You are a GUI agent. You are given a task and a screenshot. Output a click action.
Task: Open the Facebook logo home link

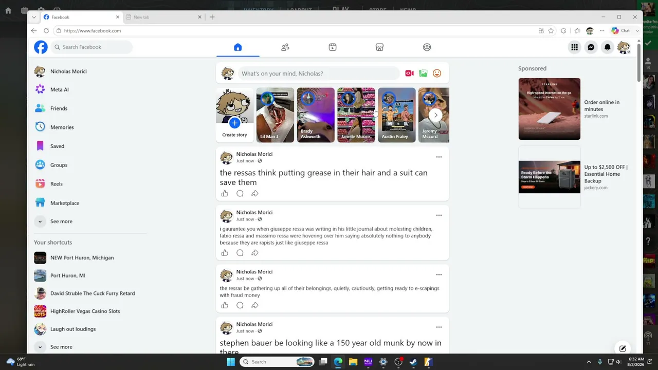[x=41, y=47]
